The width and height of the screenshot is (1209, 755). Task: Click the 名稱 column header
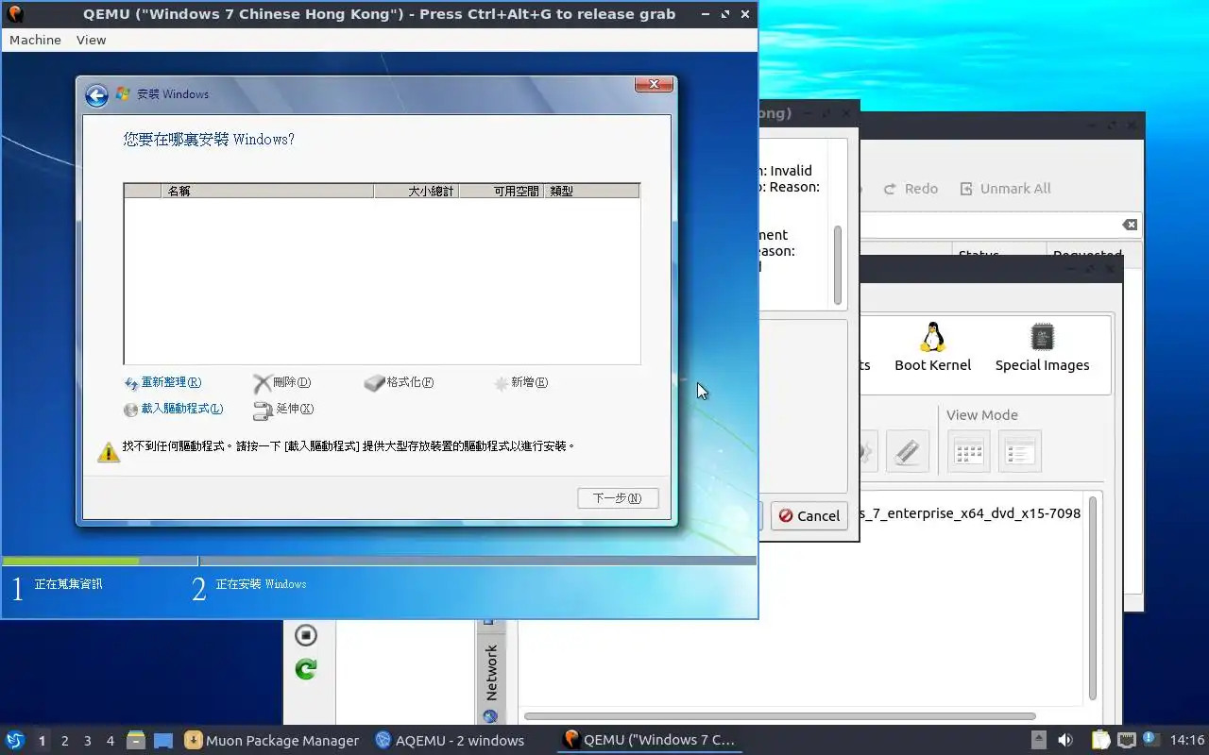[267, 191]
